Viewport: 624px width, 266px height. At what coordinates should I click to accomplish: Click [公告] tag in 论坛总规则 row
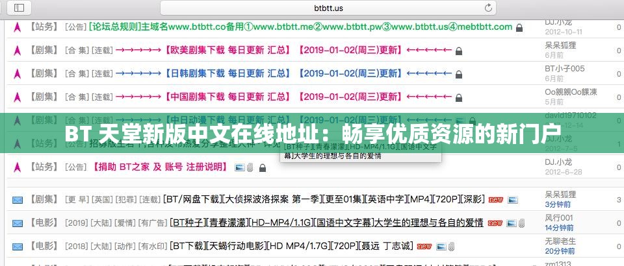point(75,27)
